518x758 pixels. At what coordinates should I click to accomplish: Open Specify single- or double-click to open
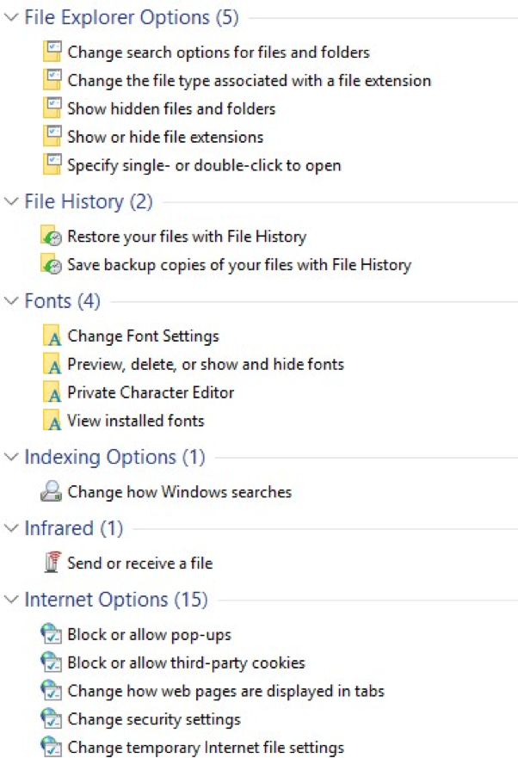[205, 165]
